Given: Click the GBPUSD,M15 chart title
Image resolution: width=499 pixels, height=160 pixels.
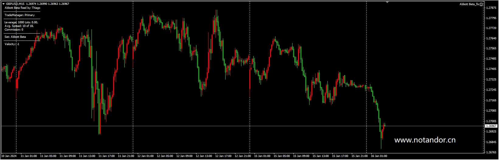Looking at the screenshot, I should click(15, 4).
